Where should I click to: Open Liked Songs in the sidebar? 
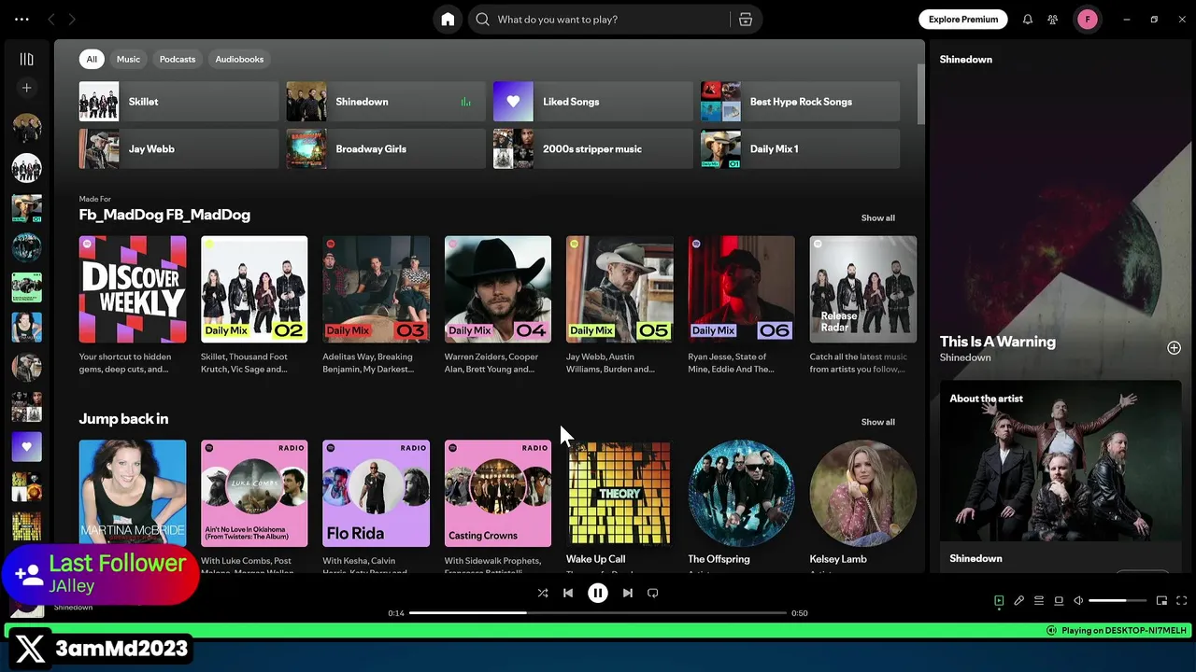pyautogui.click(x=26, y=447)
